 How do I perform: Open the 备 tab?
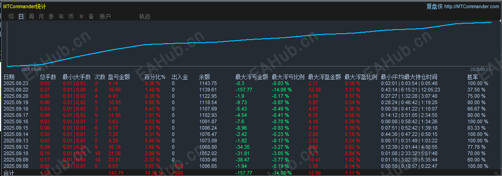tap(91, 17)
